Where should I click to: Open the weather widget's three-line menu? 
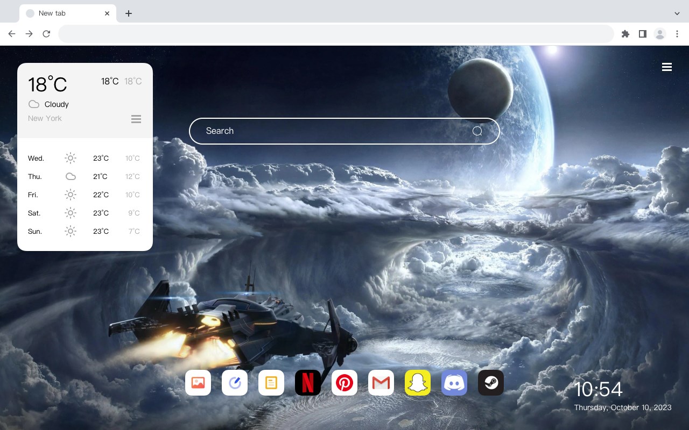click(136, 119)
